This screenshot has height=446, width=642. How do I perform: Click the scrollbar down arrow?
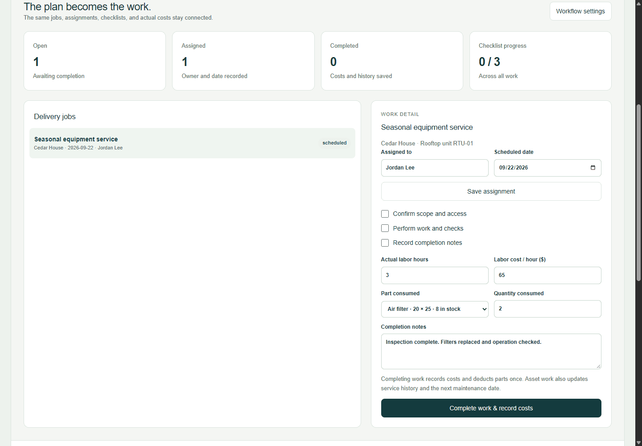click(x=638, y=442)
